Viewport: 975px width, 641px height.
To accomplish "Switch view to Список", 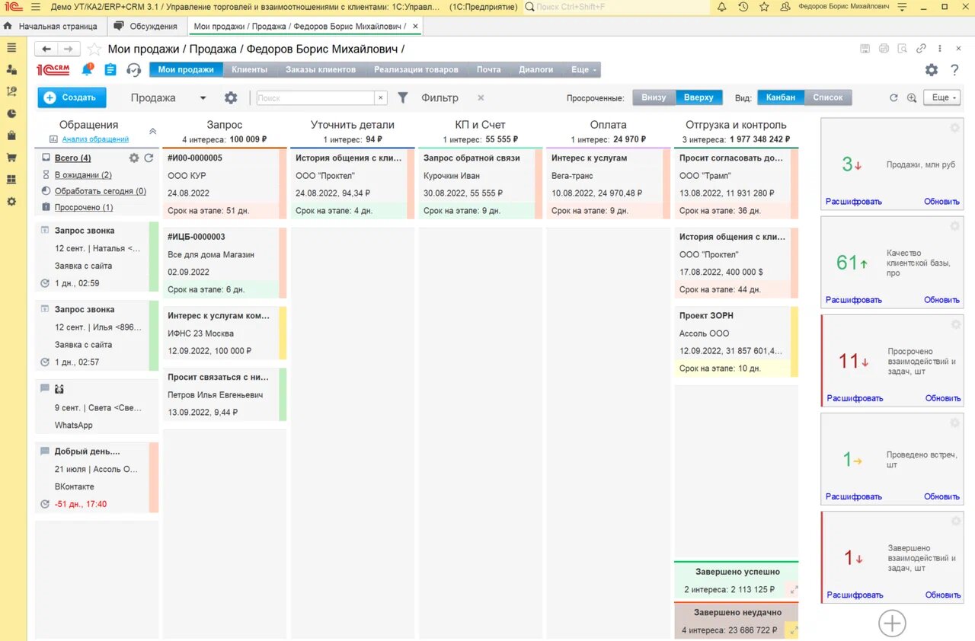I will (x=828, y=97).
